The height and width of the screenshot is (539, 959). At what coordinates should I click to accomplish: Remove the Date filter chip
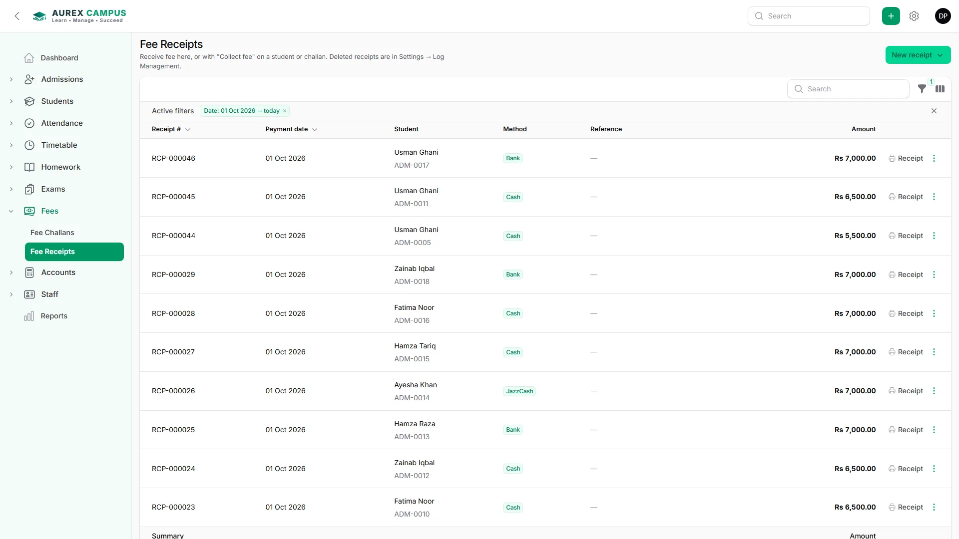(x=285, y=111)
